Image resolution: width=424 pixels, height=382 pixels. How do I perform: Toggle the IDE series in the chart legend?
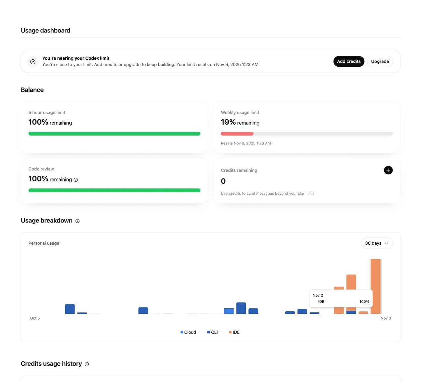click(234, 332)
